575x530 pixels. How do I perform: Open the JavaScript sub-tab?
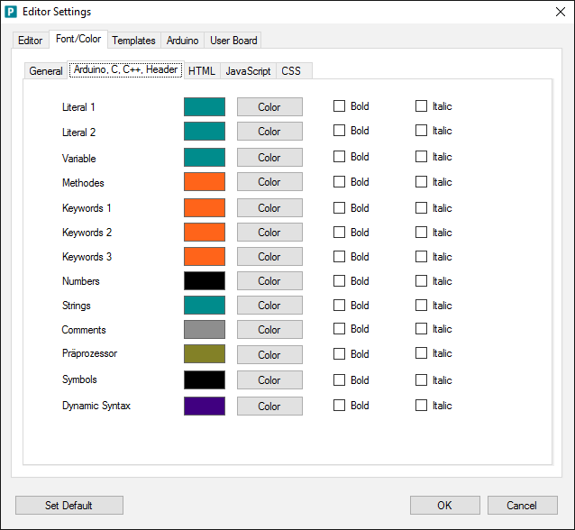coord(248,71)
